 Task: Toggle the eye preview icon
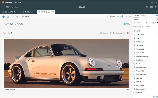point(118,17)
